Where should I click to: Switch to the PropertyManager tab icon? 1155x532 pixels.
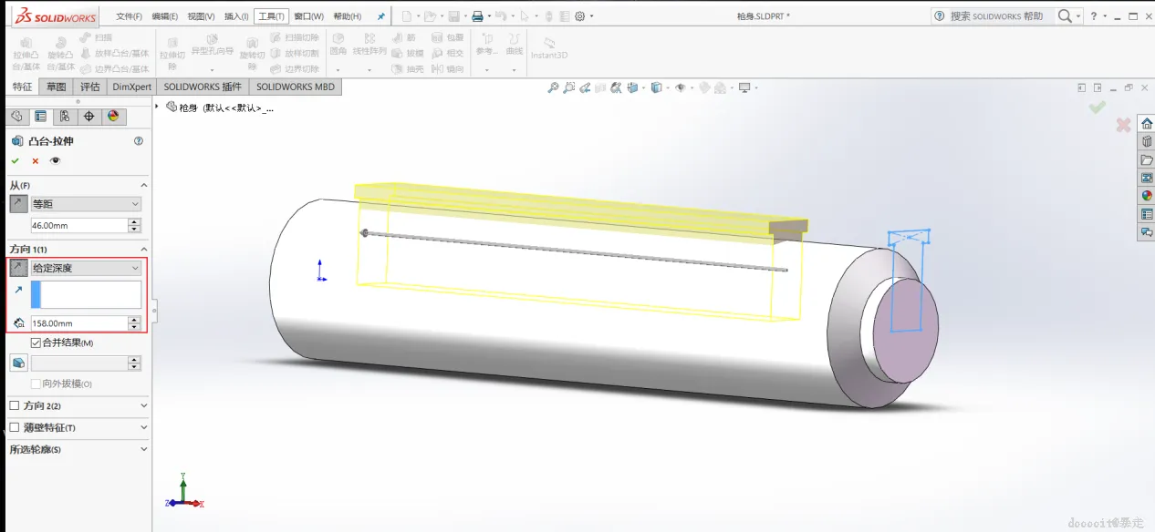point(40,116)
